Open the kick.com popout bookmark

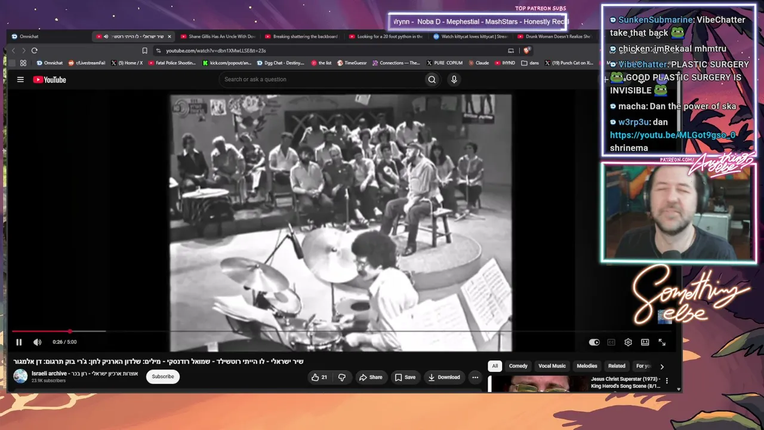(227, 63)
